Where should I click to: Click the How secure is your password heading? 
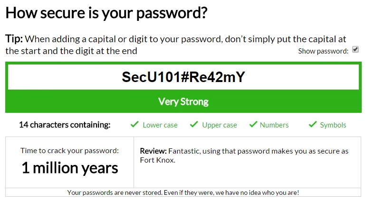(106, 13)
